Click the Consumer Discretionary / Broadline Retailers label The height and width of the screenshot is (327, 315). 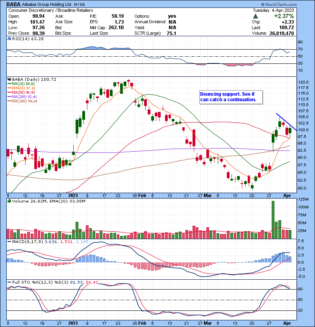point(51,10)
